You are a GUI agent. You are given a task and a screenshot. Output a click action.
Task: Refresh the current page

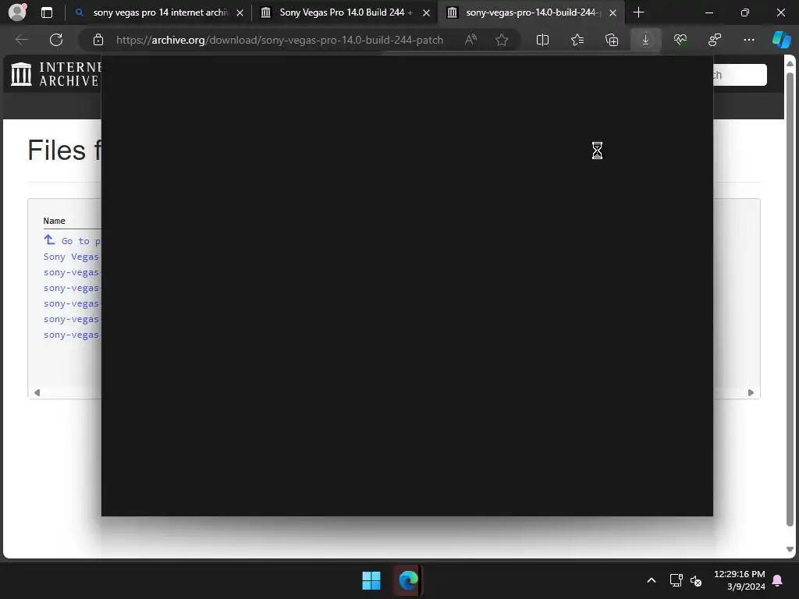click(x=56, y=40)
